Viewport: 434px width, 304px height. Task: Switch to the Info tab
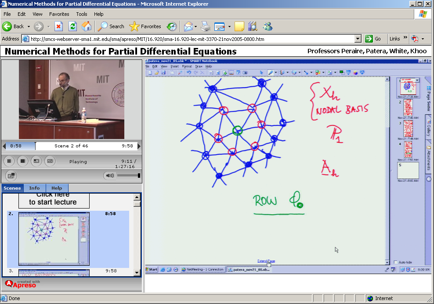click(x=34, y=188)
